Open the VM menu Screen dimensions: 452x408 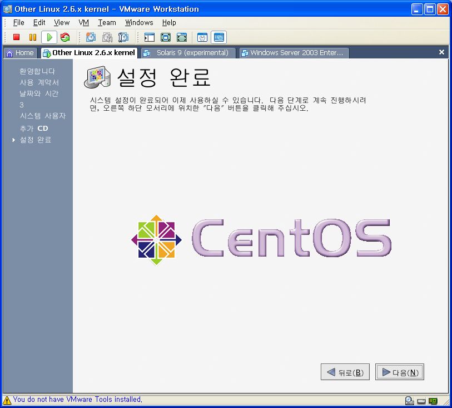(83, 22)
